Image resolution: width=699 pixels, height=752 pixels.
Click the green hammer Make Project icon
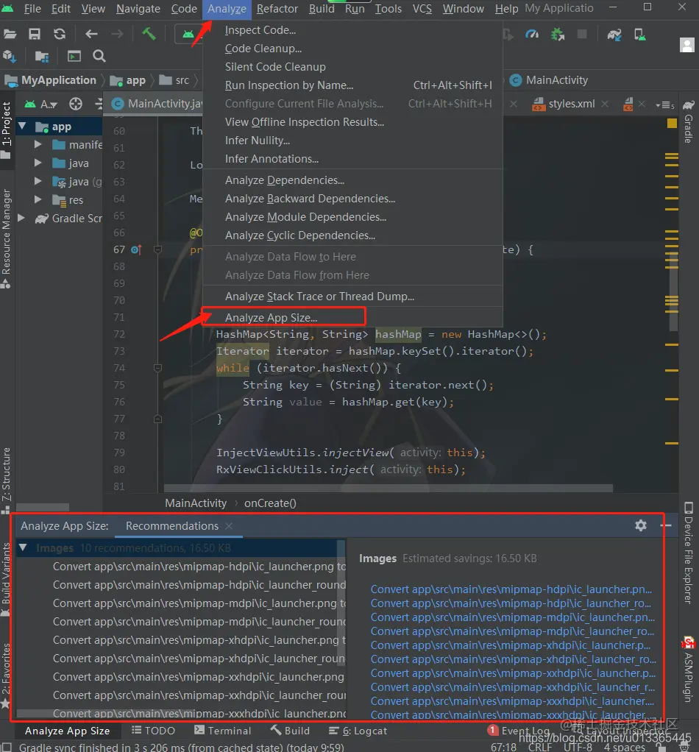click(149, 34)
